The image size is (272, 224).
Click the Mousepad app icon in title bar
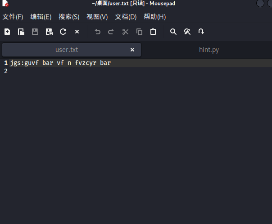(5, 3)
